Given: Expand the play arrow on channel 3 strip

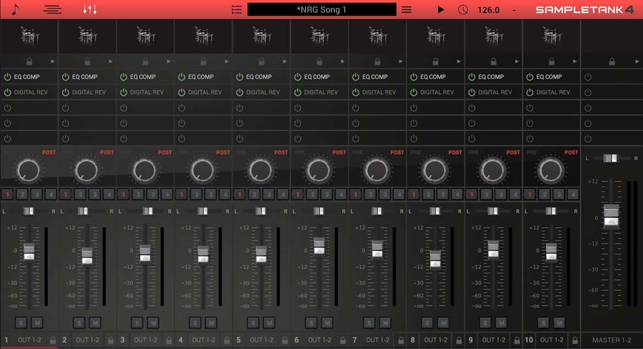Looking at the screenshot, I should (x=169, y=61).
